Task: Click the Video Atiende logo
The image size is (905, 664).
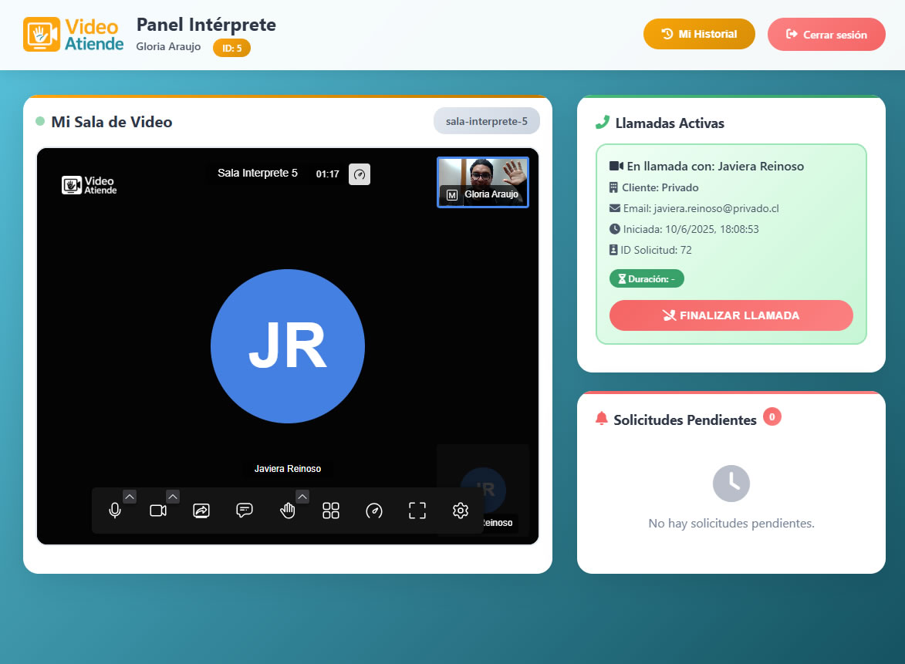Action: (73, 35)
